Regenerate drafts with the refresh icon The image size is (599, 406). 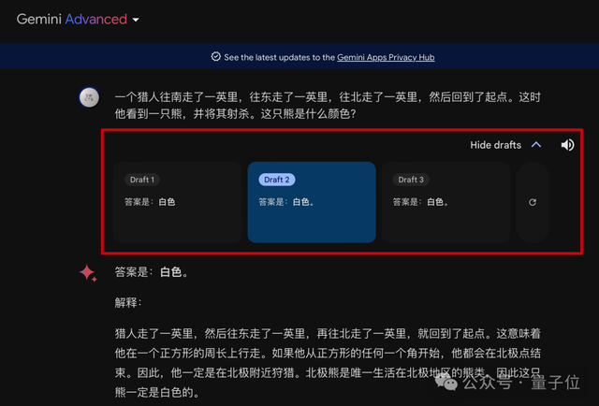533,202
